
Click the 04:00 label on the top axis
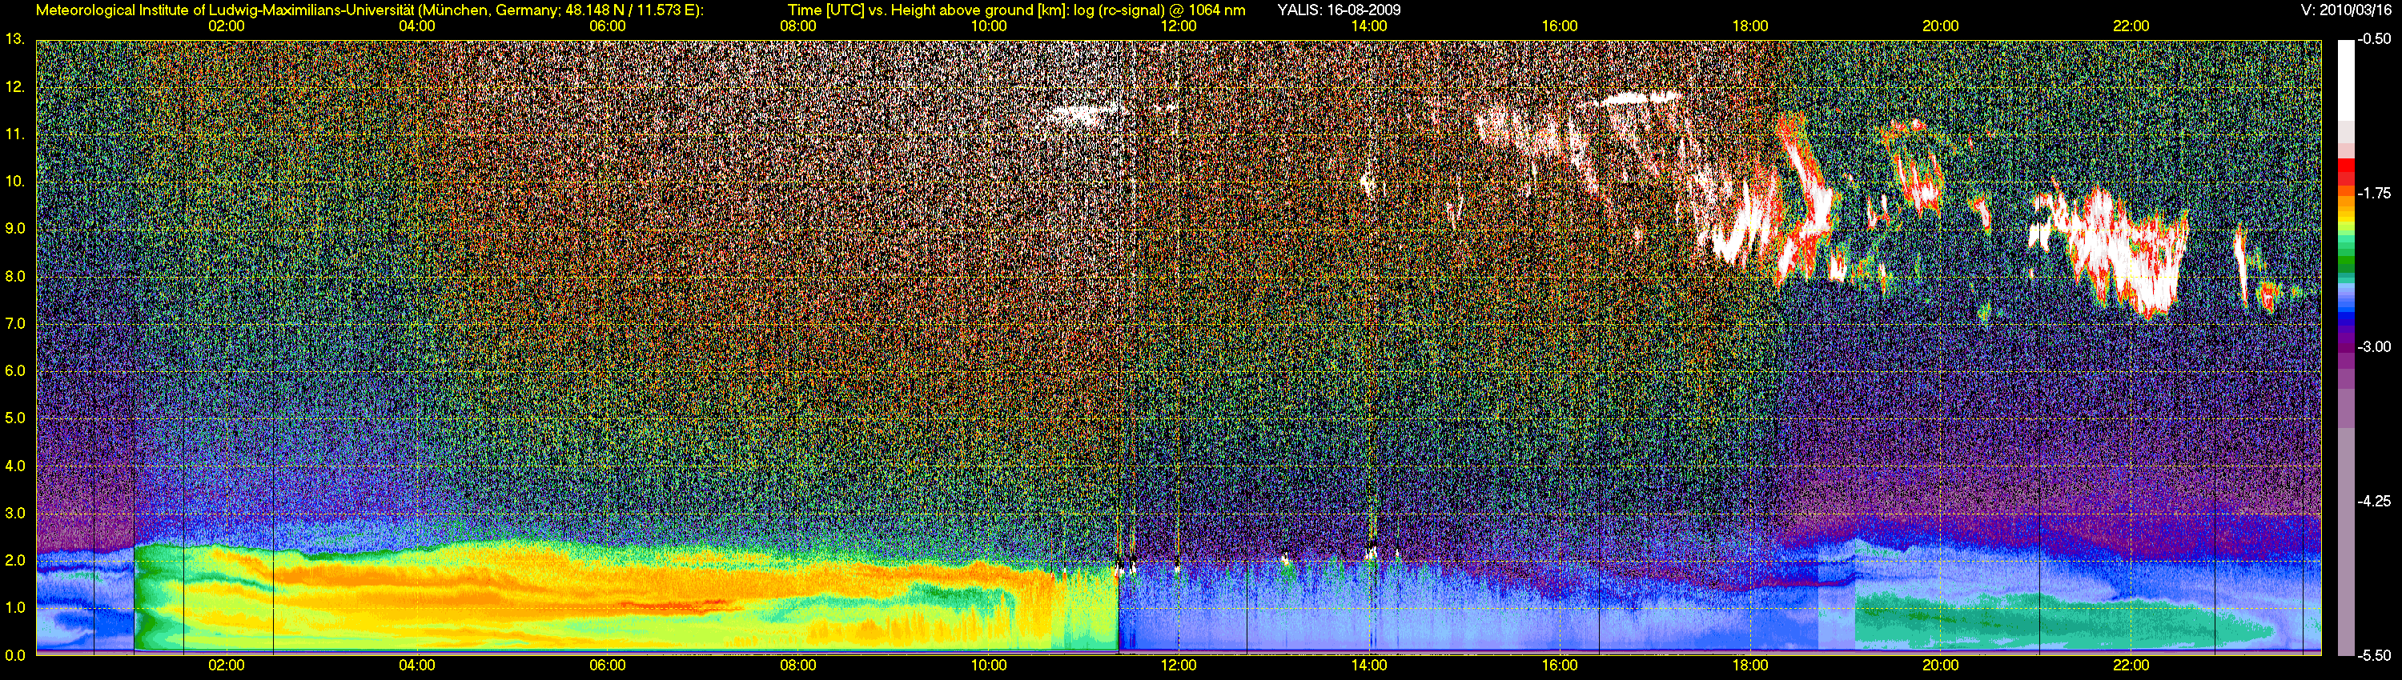416,26
